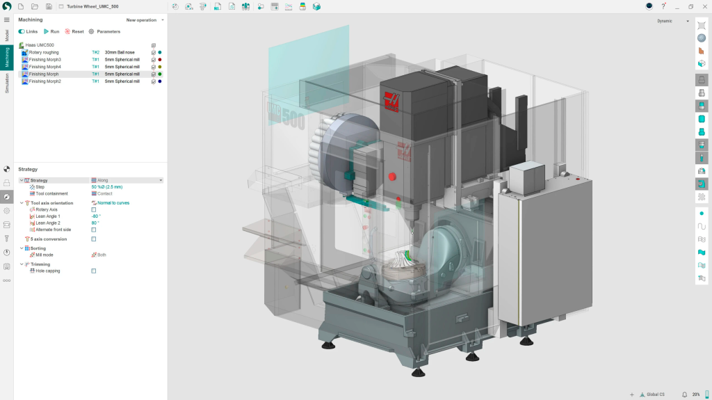Screen dimensions: 712x400
Task: Click the Save file icon in top toolbar
Action: pyautogui.click(x=49, y=6)
